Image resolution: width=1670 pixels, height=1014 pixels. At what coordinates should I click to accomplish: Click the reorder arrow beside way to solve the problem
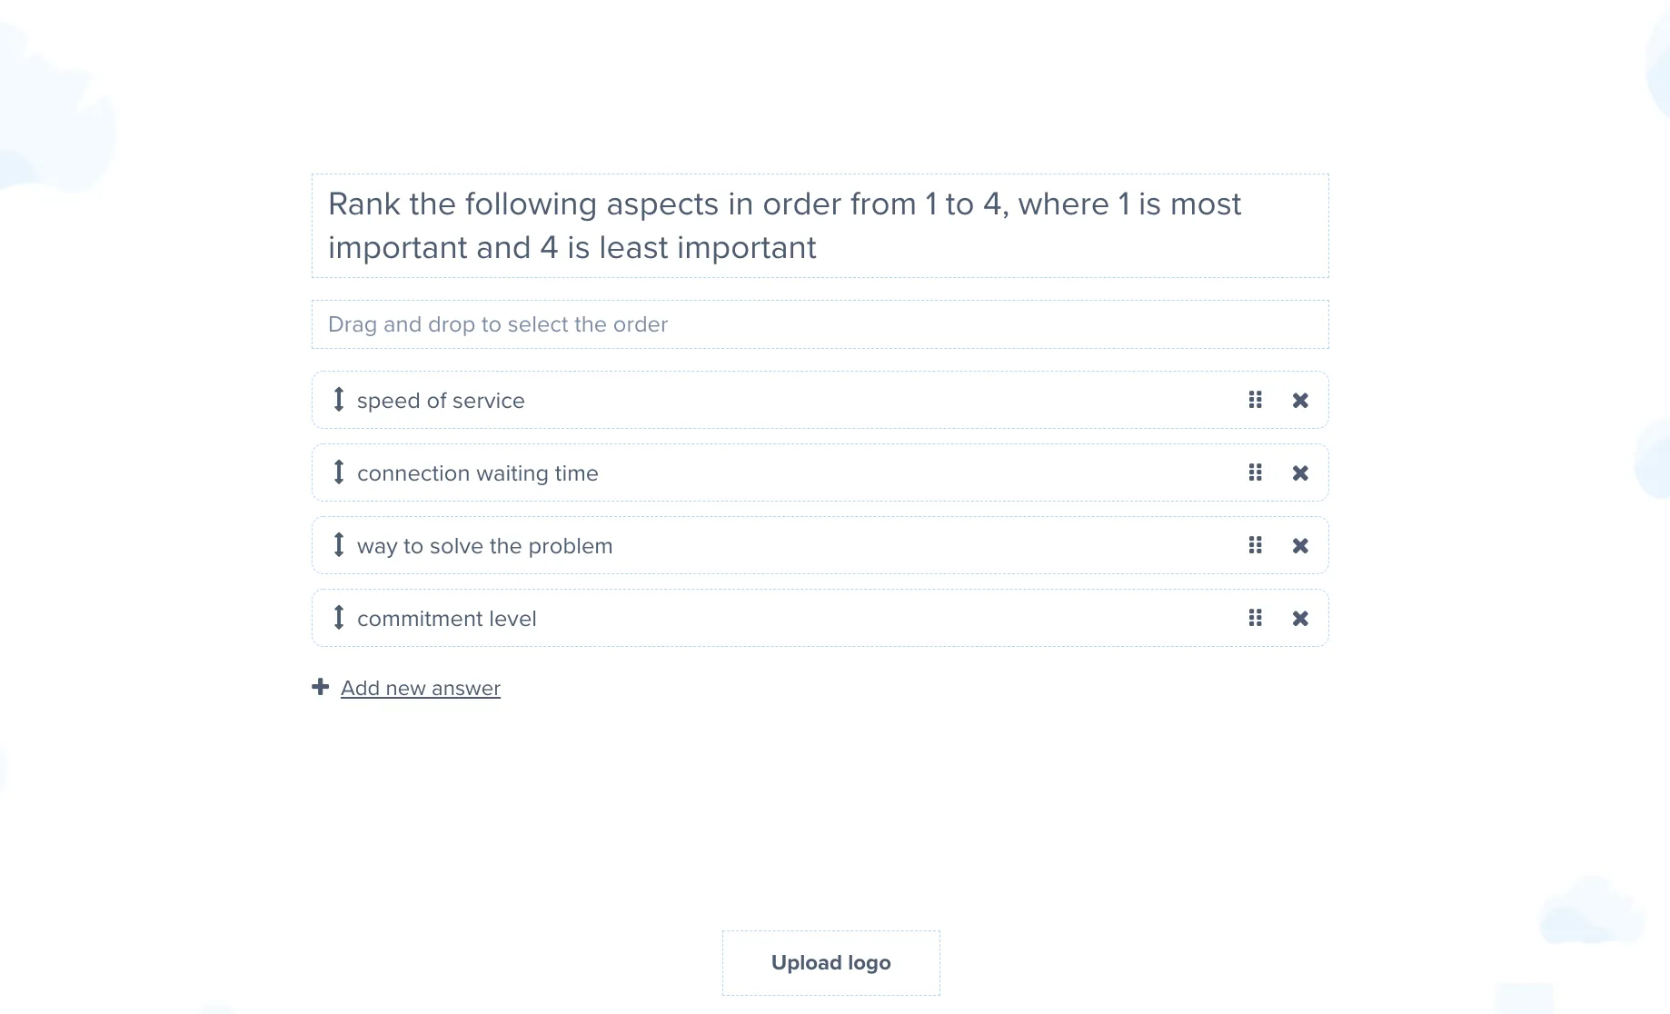(338, 545)
